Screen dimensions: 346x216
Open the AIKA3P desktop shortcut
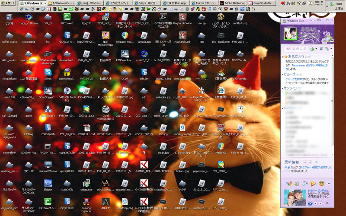[106, 204]
